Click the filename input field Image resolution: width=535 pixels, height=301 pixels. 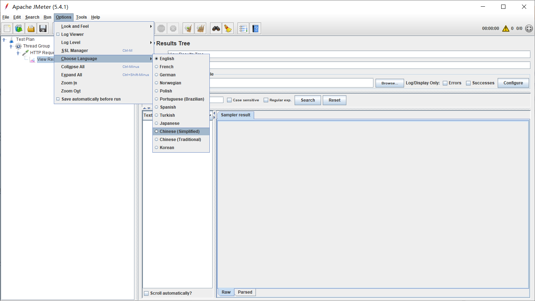pyautogui.click(x=291, y=83)
